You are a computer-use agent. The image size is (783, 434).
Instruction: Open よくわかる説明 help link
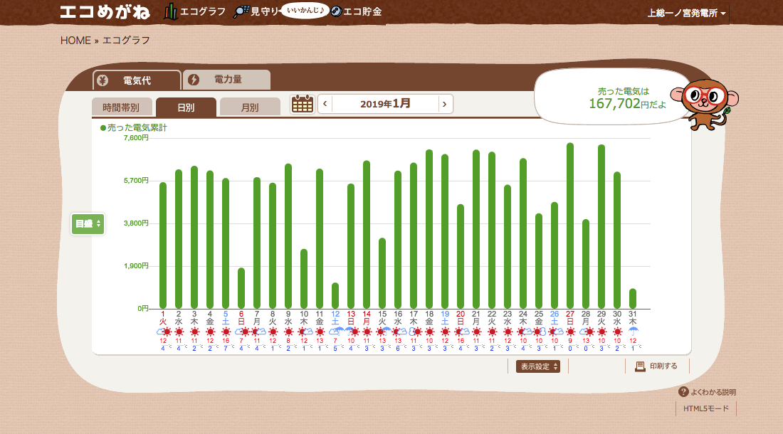tap(713, 392)
